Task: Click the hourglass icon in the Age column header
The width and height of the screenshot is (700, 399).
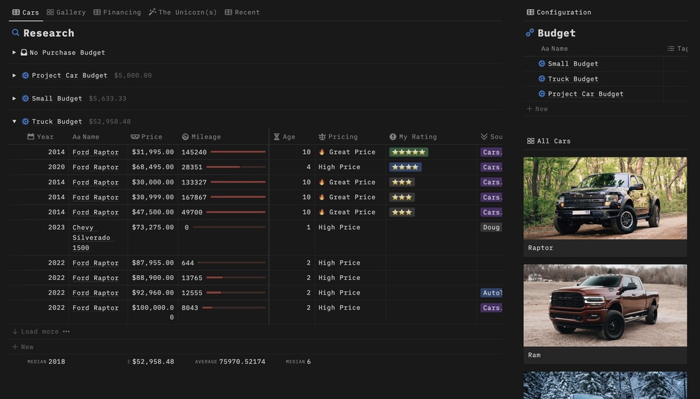Action: click(x=277, y=137)
